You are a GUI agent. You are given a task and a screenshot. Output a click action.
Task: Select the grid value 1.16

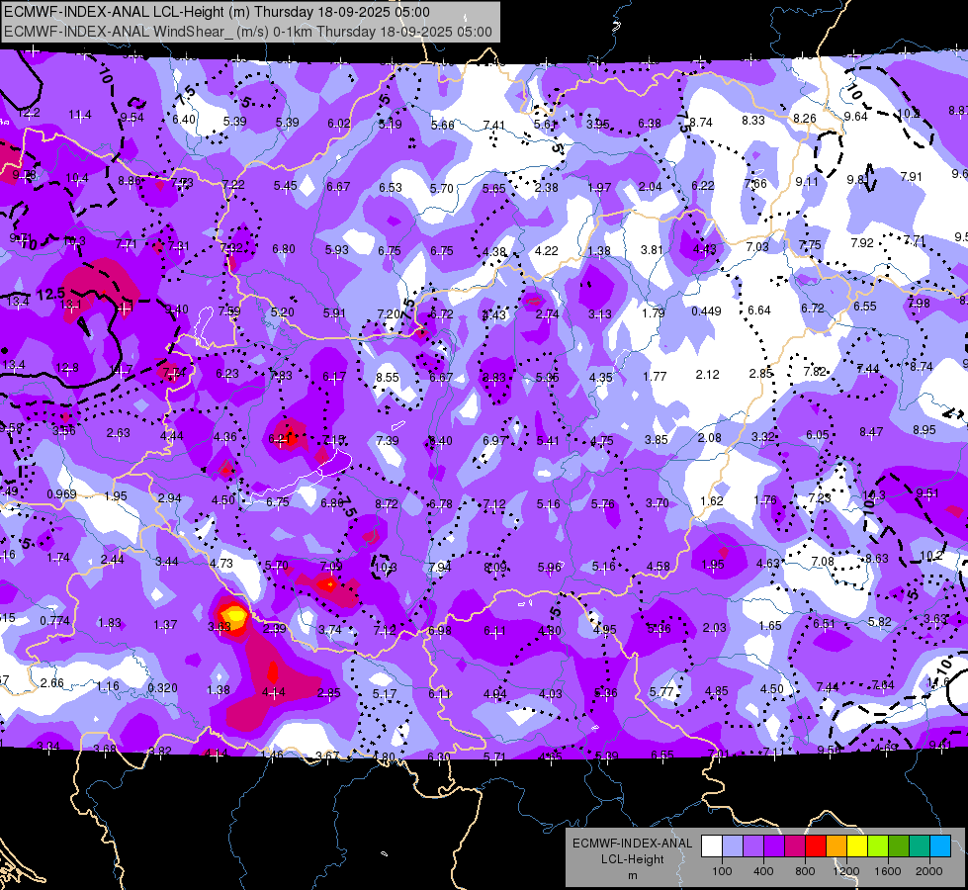[108, 686]
